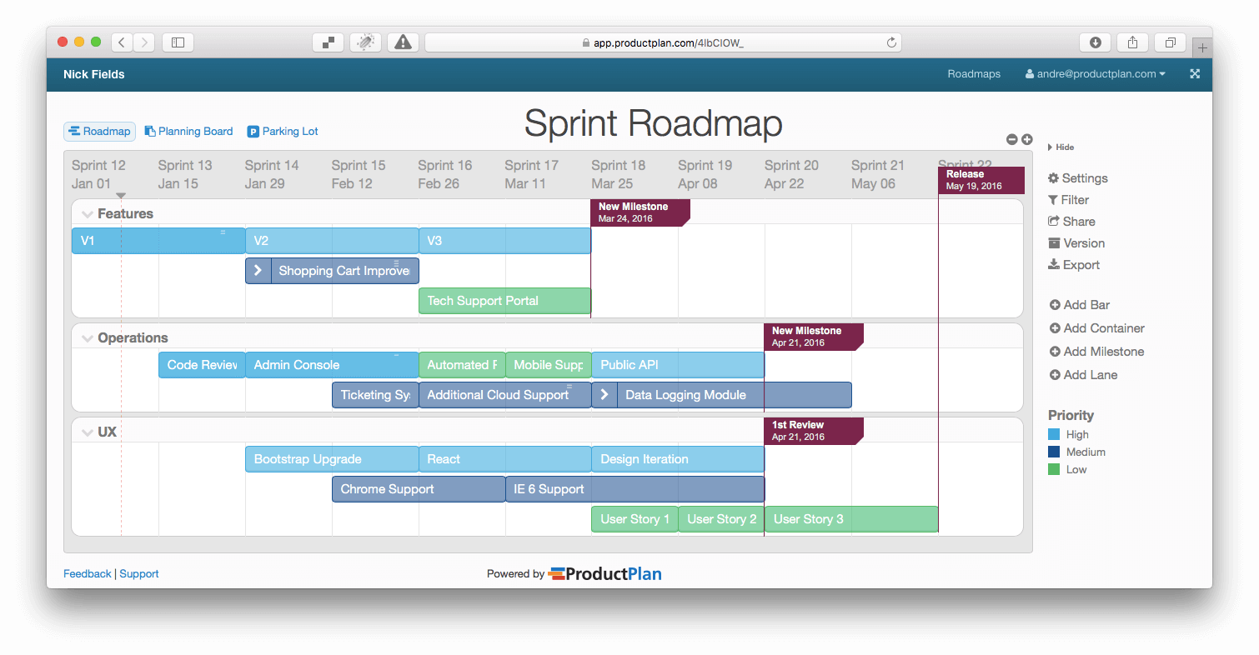
Task: Zoom in using the plus icon
Action: (1026, 139)
